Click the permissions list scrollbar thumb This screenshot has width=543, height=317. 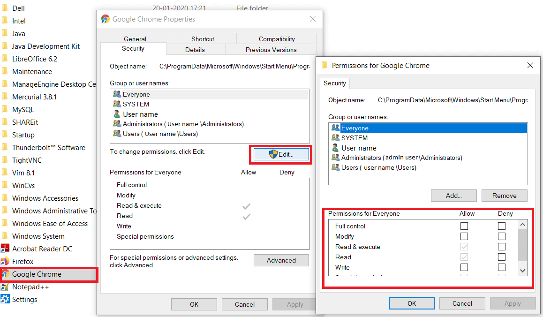(522, 245)
